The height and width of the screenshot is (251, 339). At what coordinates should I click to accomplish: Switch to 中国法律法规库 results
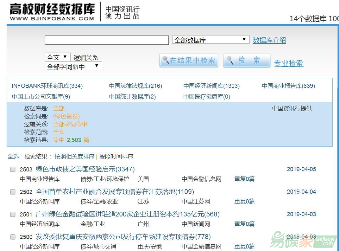click(135, 86)
